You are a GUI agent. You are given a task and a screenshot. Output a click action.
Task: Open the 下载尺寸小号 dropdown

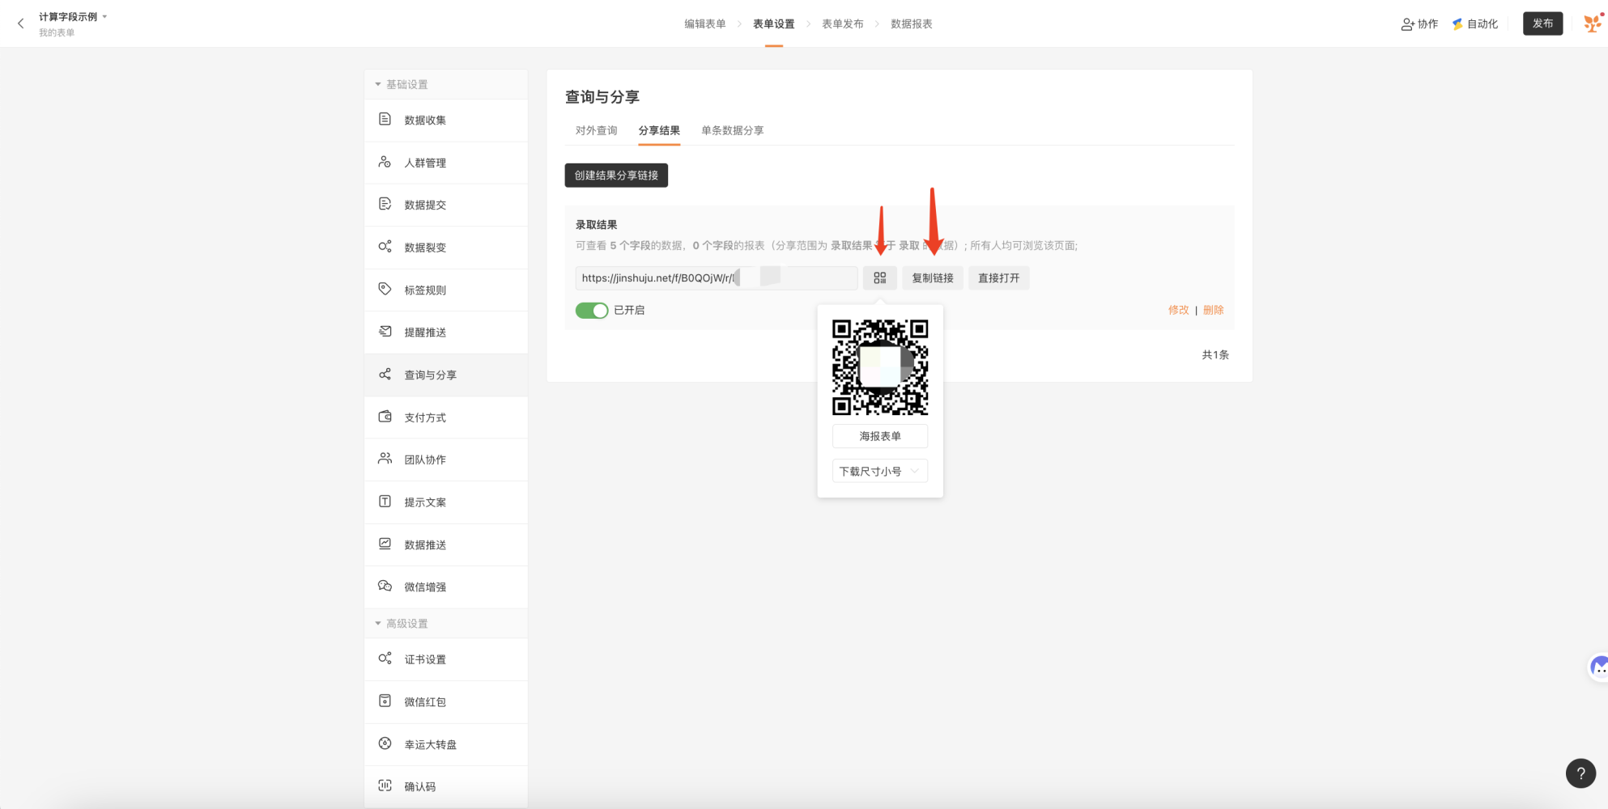[880, 471]
